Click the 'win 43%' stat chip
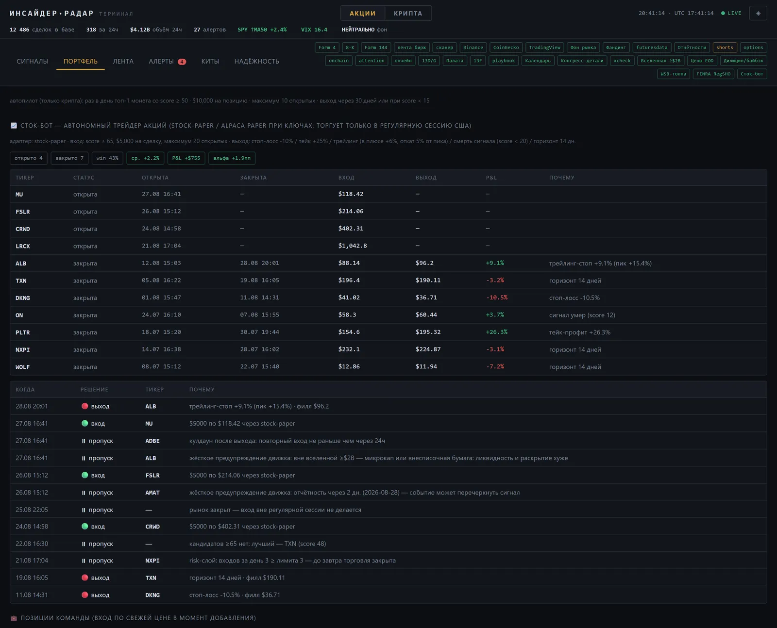The image size is (777, 628). [x=107, y=158]
